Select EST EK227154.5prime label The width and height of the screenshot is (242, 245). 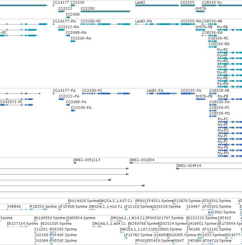click(x=22, y=224)
